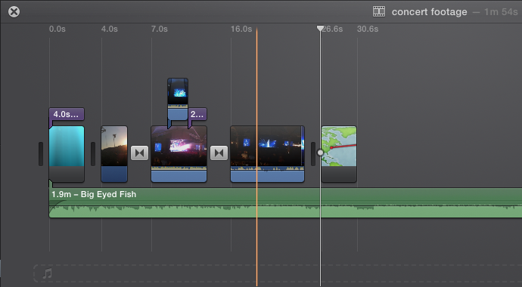Select the purple title labeled 2...
The height and width of the screenshot is (287, 522).
point(197,114)
